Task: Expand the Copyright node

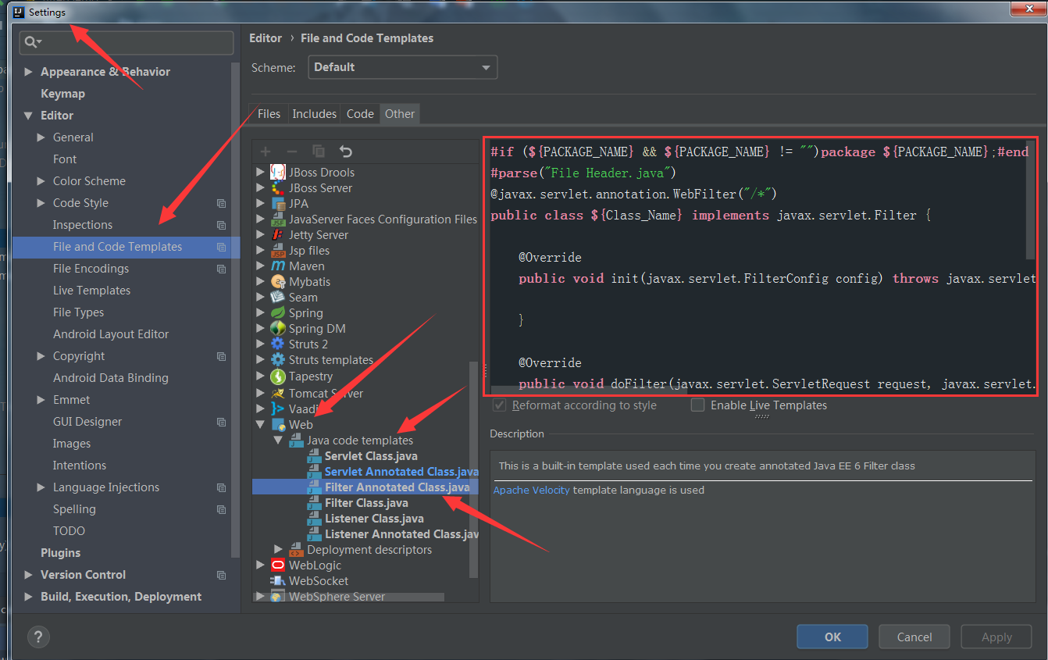Action: tap(41, 355)
